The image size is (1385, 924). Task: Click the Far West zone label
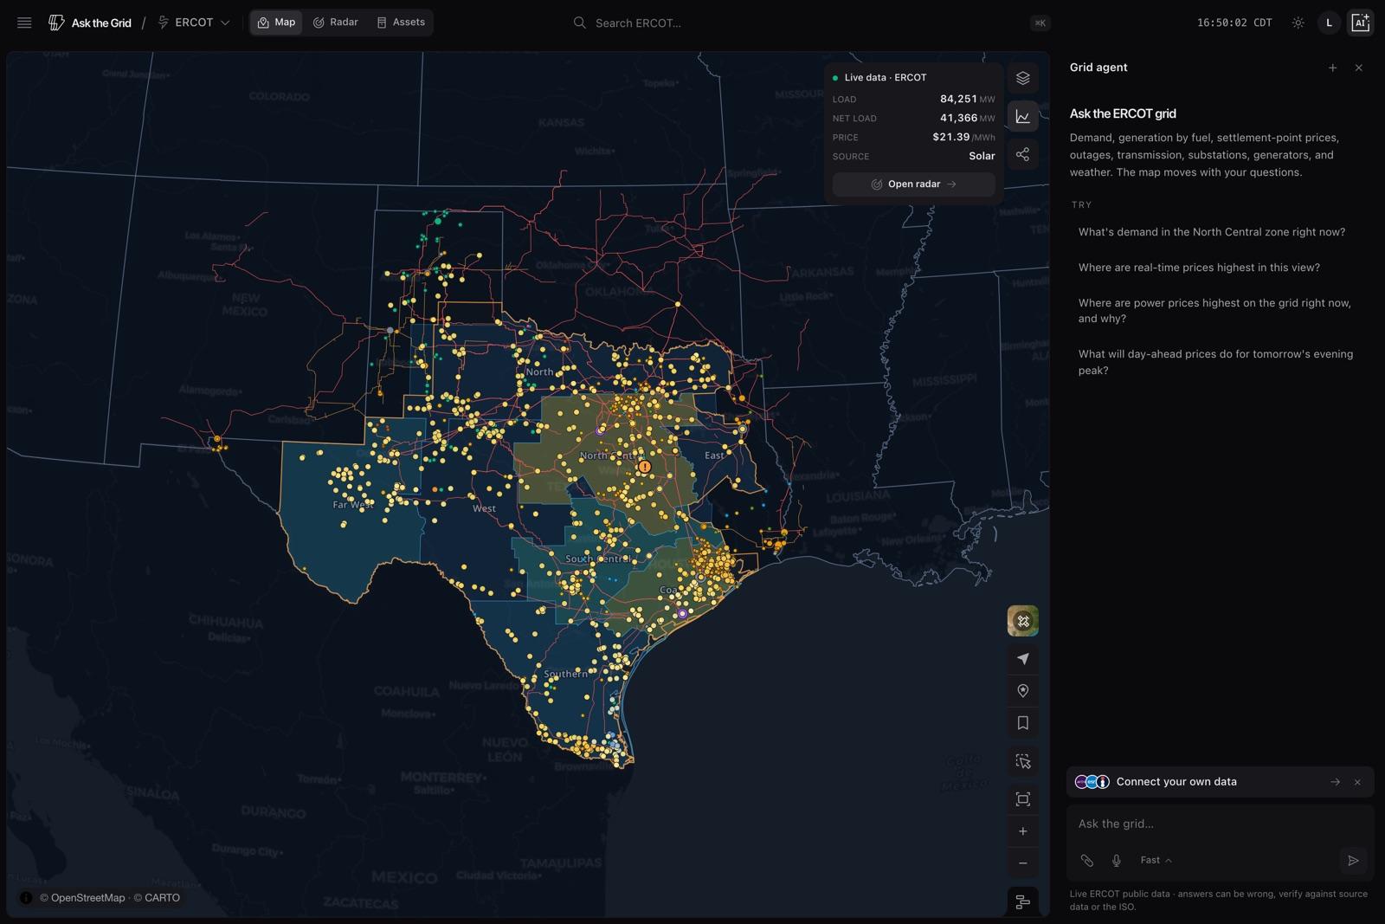point(353,504)
